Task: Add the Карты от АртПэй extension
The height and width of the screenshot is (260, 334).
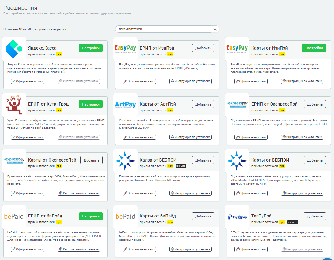Action: click(x=203, y=104)
